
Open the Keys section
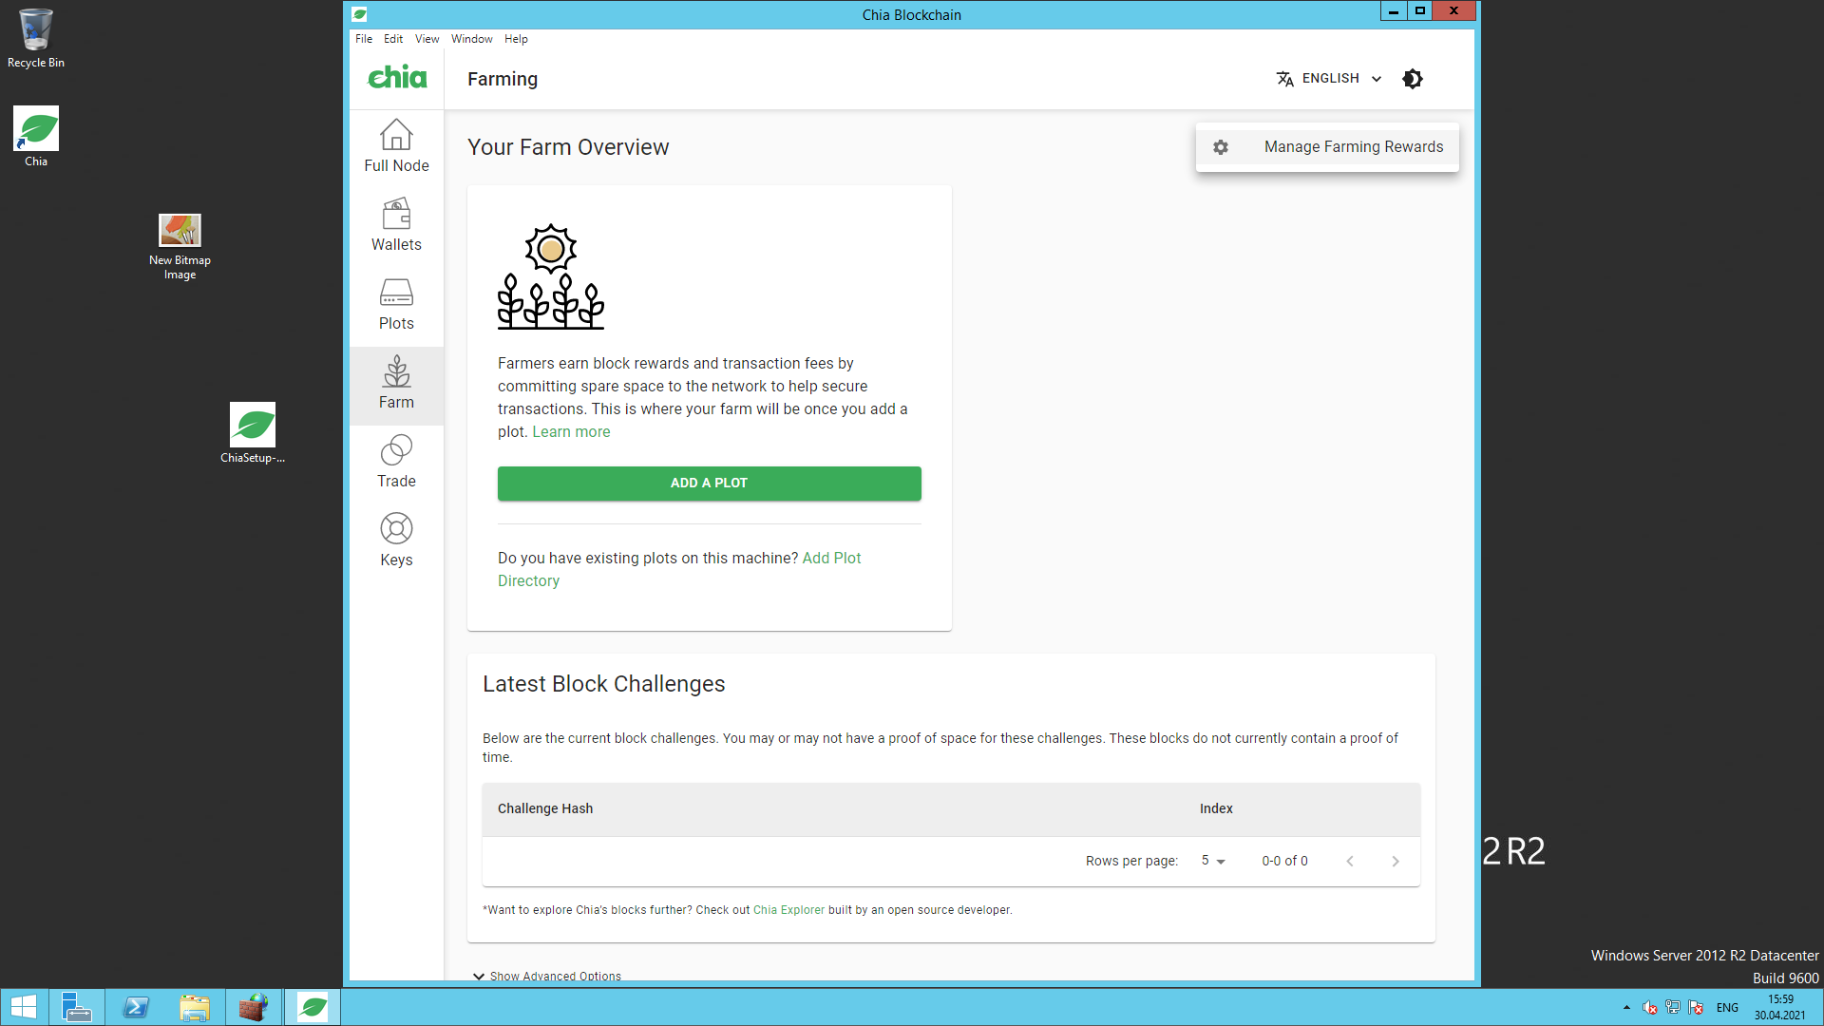pyautogui.click(x=396, y=541)
